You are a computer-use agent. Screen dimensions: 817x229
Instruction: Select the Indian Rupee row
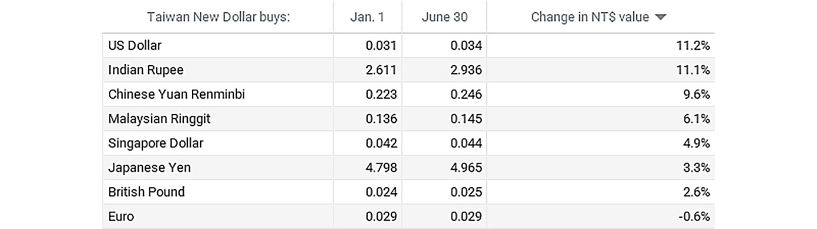click(408, 70)
